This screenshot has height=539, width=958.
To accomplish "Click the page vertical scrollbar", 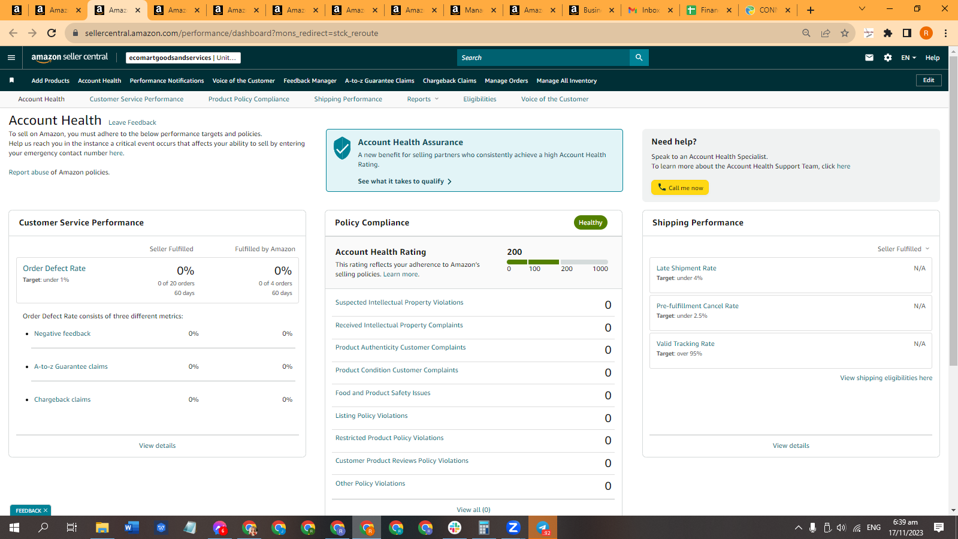I will coord(953,210).
